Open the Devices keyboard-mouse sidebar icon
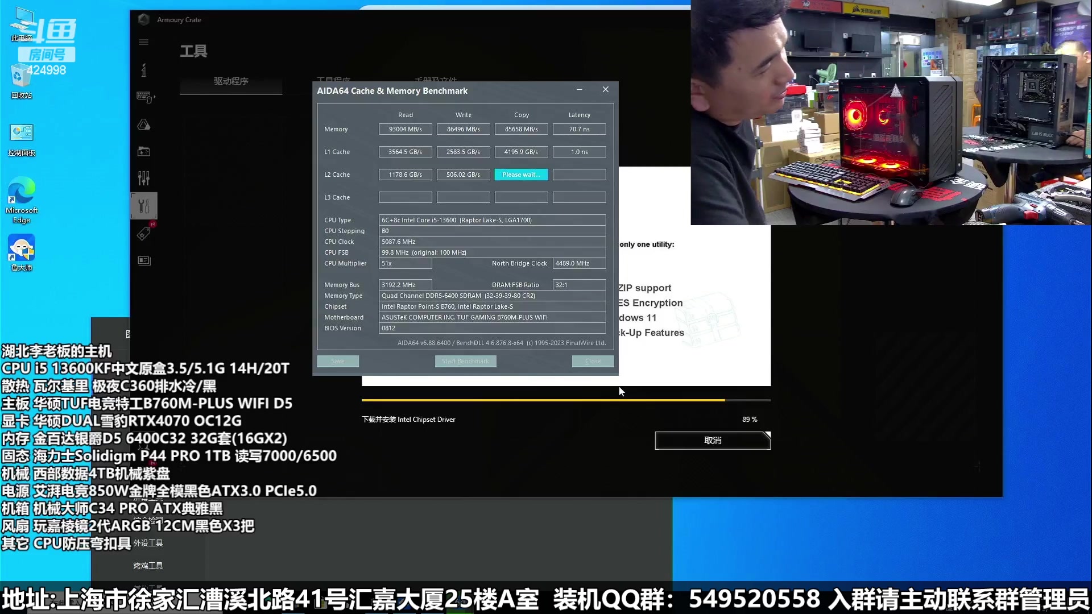 click(145, 97)
